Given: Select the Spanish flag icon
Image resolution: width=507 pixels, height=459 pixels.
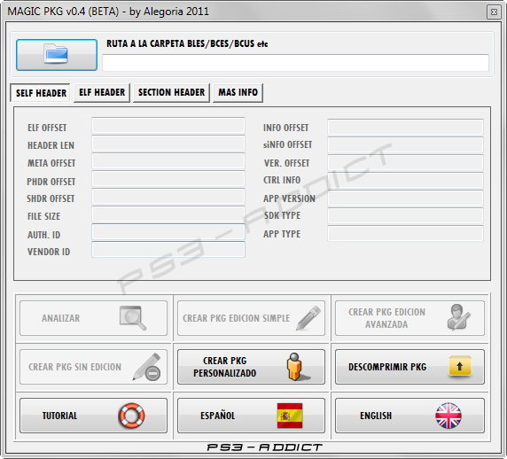Looking at the screenshot, I should coord(290,416).
